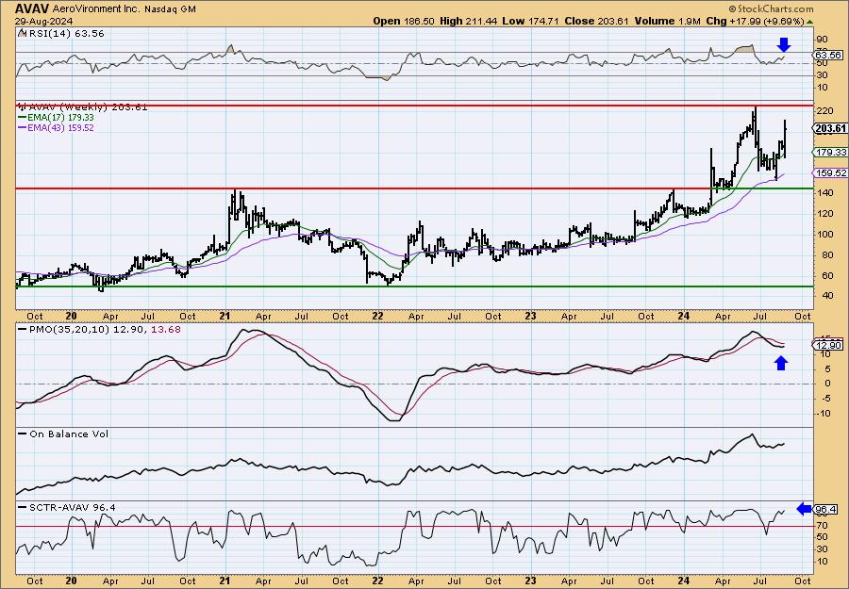
Task: Click the -10 level on the PMO axis
Action: coord(823,413)
